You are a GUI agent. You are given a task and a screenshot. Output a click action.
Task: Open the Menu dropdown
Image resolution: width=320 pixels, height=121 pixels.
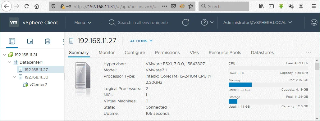(83, 22)
